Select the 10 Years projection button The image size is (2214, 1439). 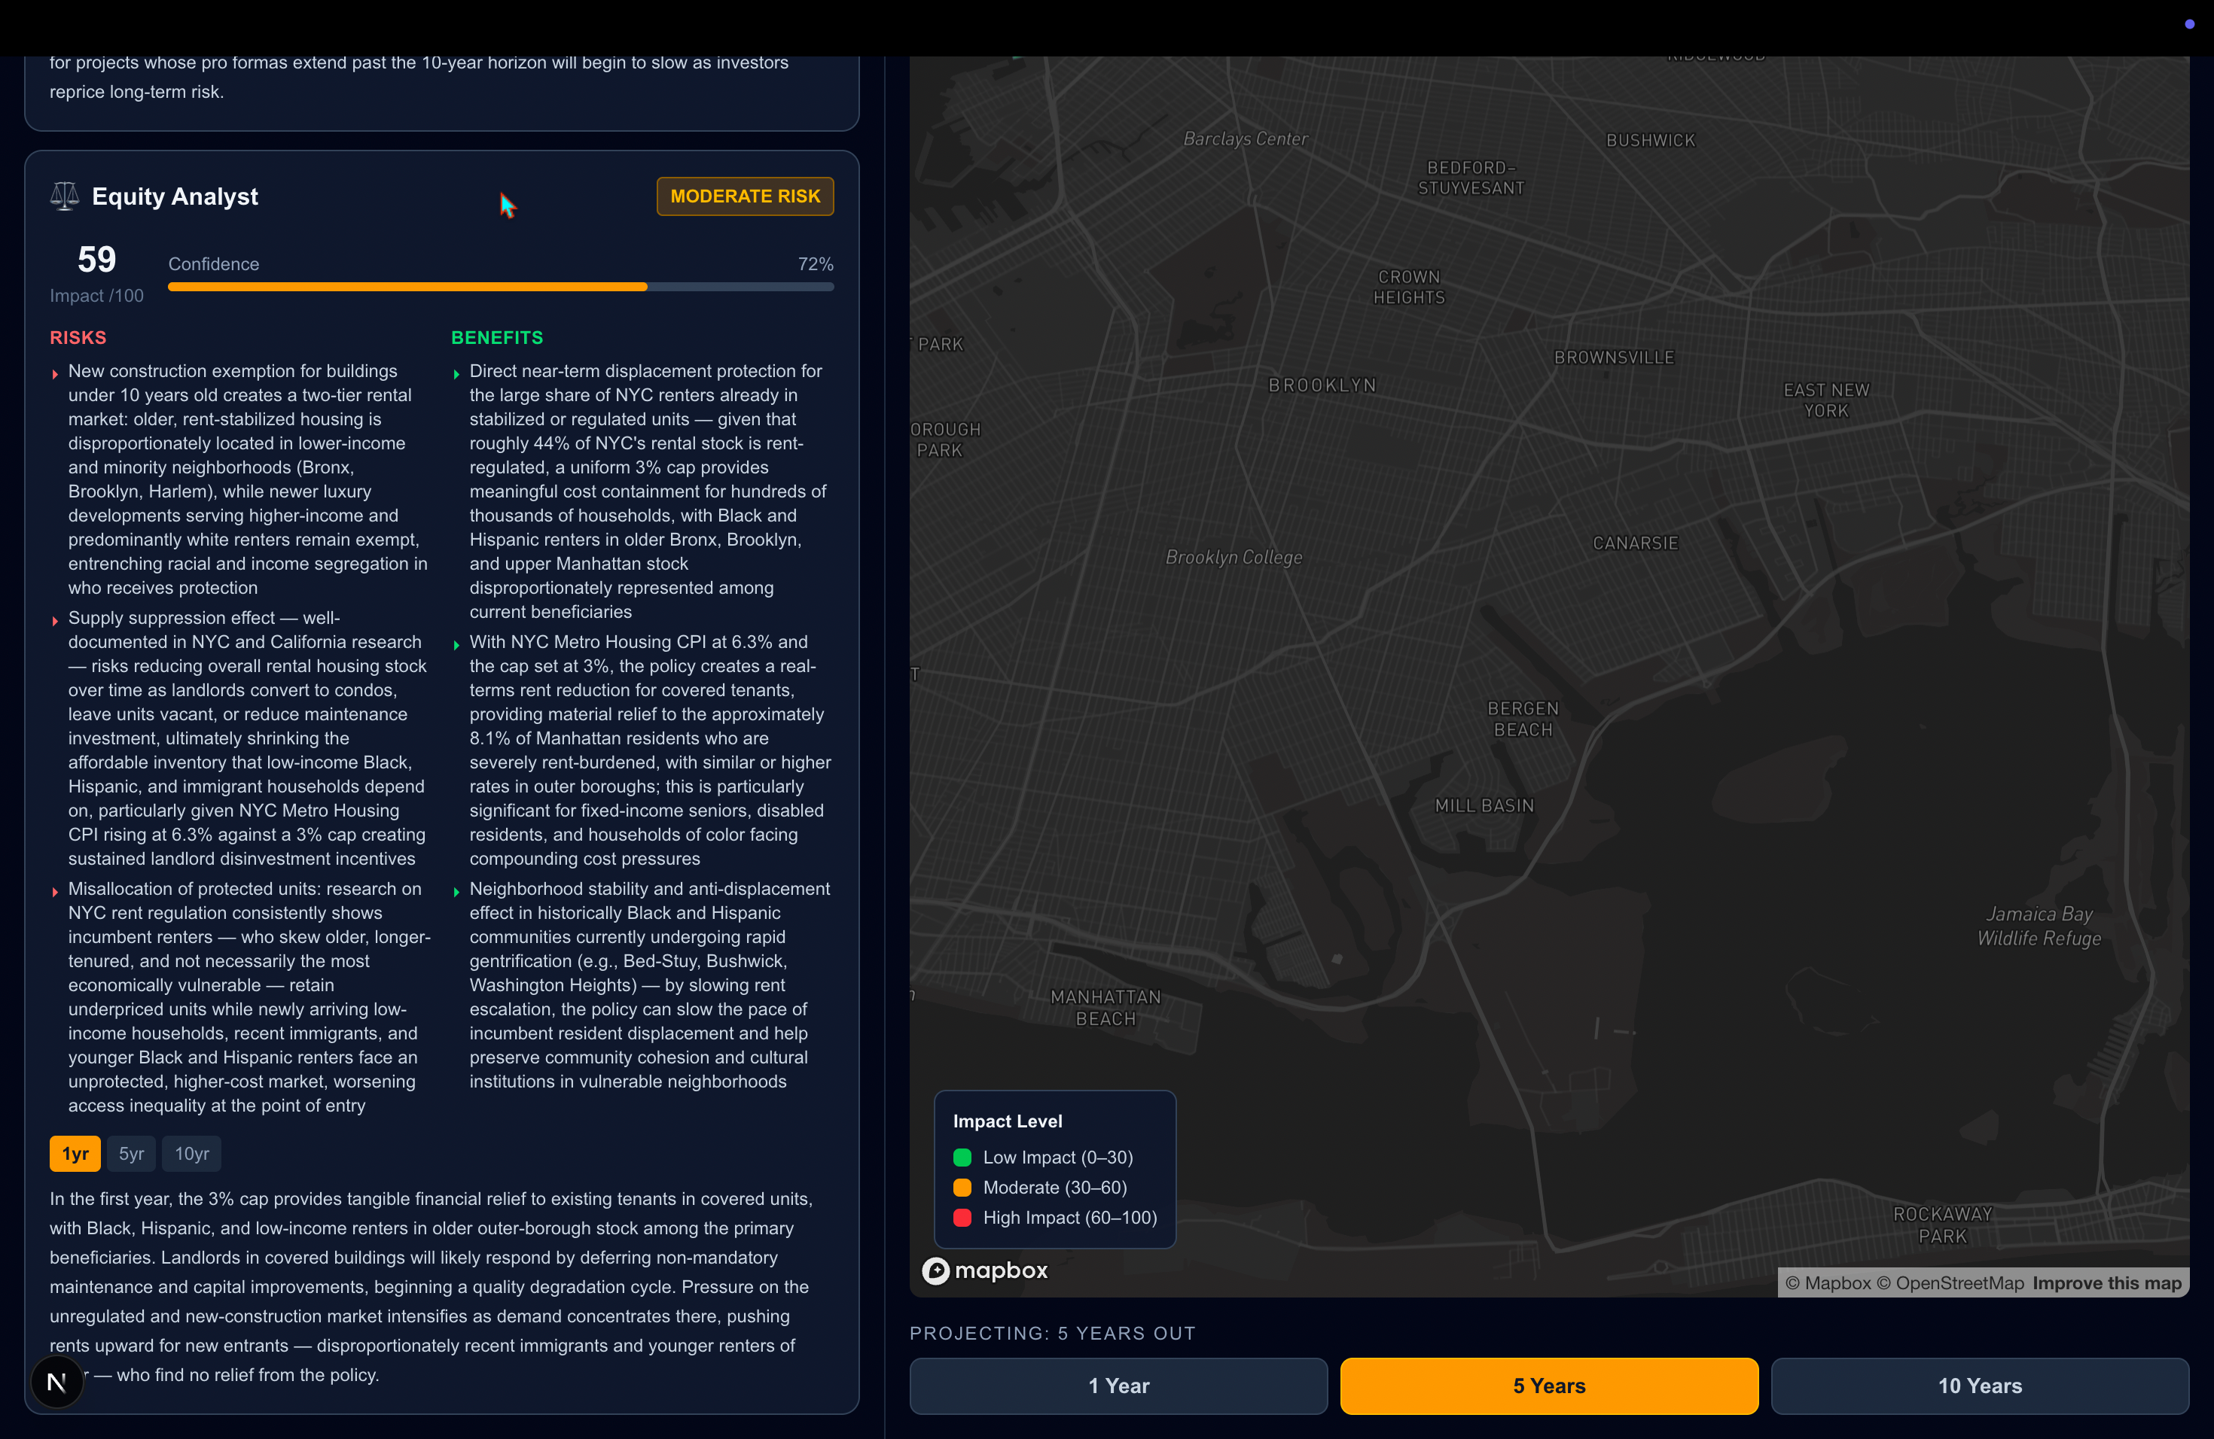click(x=1980, y=1385)
